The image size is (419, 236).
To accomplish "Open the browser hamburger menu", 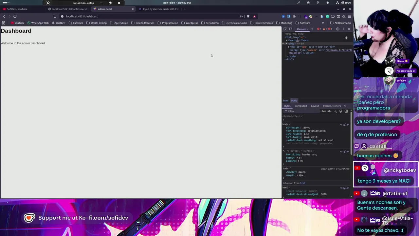I will (x=350, y=16).
